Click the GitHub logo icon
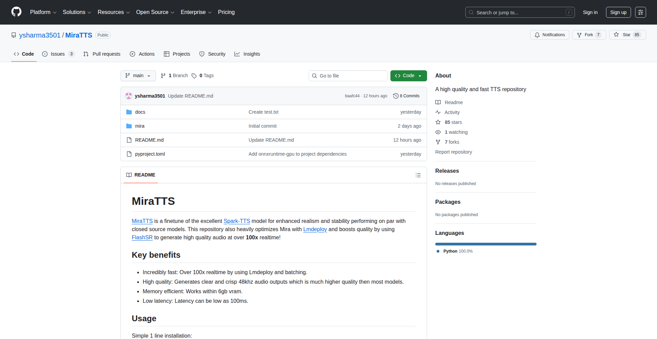Screen dimensions: 657x339 [x=16, y=12]
